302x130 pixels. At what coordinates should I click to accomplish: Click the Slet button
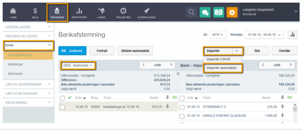257,51
